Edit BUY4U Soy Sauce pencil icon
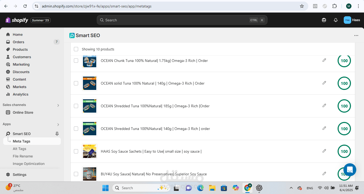Viewport: 364px width, 194px height. [324, 173]
